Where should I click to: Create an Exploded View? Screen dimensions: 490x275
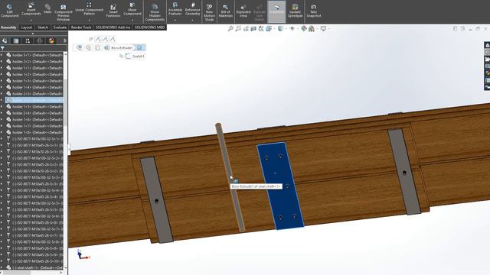[x=243, y=11]
